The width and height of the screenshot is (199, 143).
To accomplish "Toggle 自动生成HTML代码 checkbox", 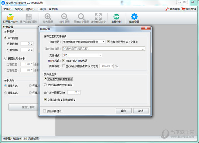I will tap(64, 61).
